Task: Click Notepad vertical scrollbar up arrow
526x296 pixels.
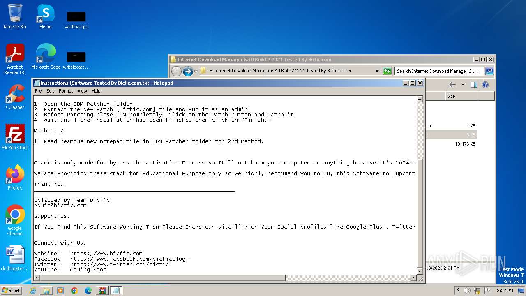Action: tap(420, 99)
